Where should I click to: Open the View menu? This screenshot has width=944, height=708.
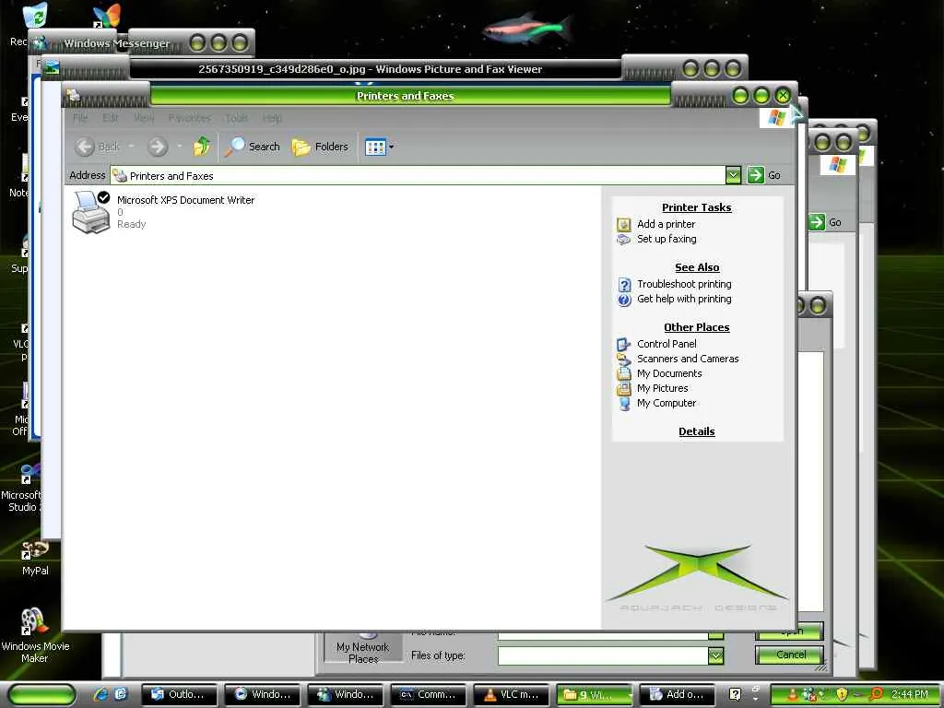click(144, 118)
